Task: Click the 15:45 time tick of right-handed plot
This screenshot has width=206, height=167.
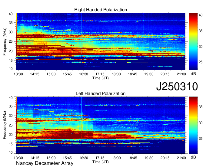Action: (x=67, y=74)
